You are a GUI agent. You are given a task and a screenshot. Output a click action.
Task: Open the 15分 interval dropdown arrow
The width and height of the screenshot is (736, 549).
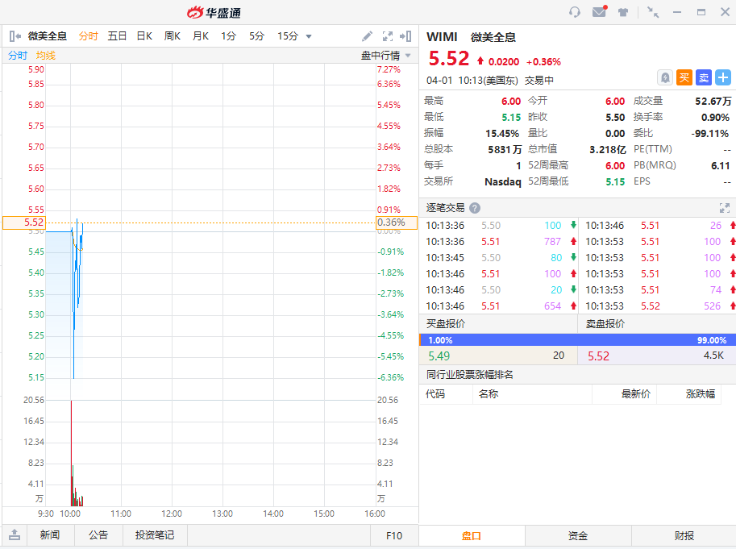309,36
